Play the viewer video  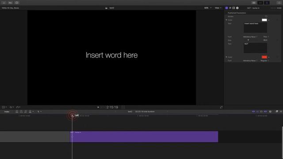[x=98, y=107]
